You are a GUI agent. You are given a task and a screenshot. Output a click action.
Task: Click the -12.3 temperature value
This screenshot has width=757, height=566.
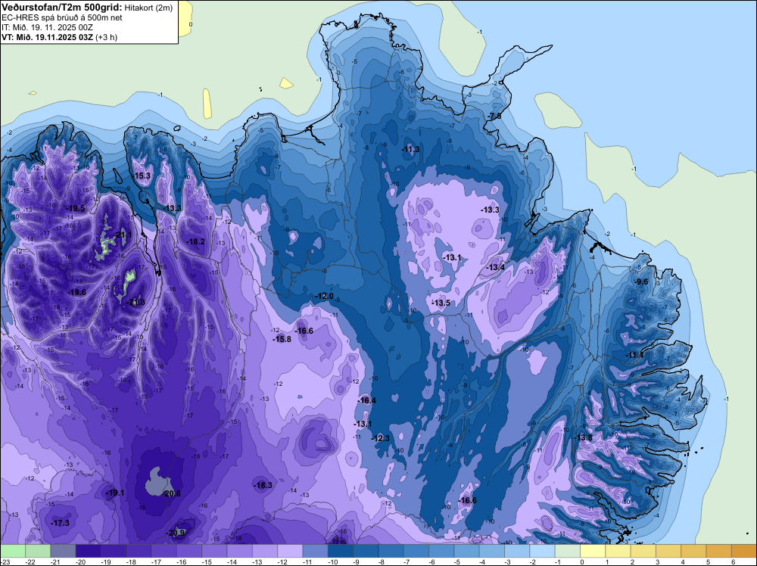pos(381,438)
